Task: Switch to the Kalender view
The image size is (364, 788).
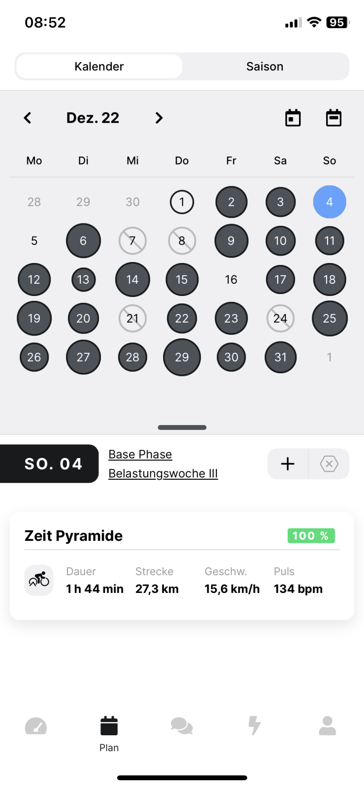Action: pos(99,66)
